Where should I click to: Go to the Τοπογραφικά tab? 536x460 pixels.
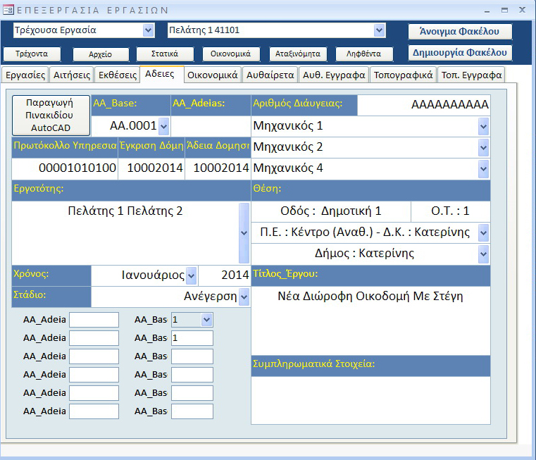pos(403,75)
